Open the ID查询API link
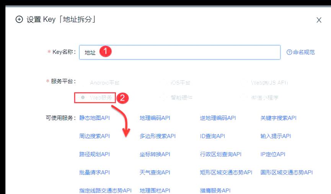 (x=213, y=136)
